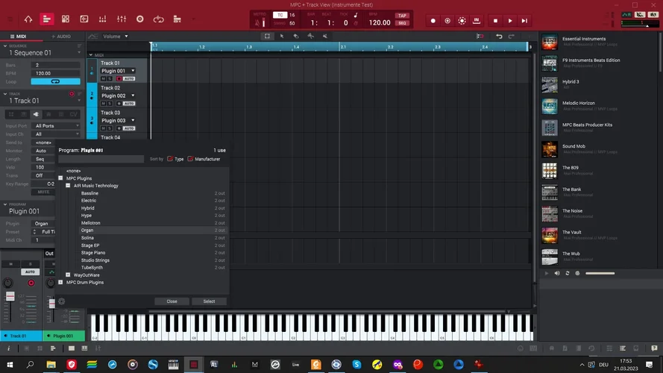Collapse the AIR Music Technology group
The height and width of the screenshot is (373, 663).
[68, 186]
